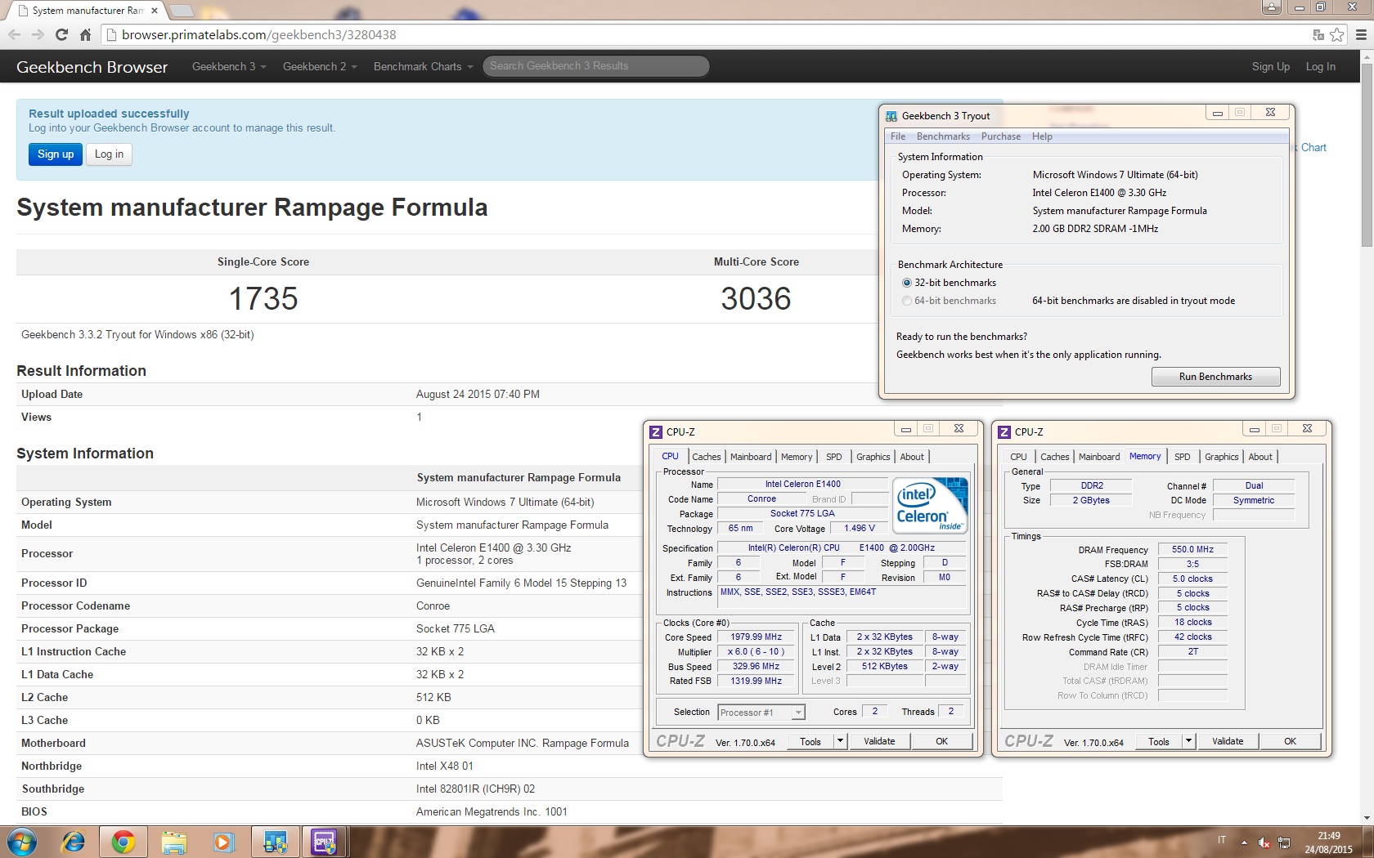Go back with the browser back arrow
This screenshot has width=1374, height=858.
14,34
